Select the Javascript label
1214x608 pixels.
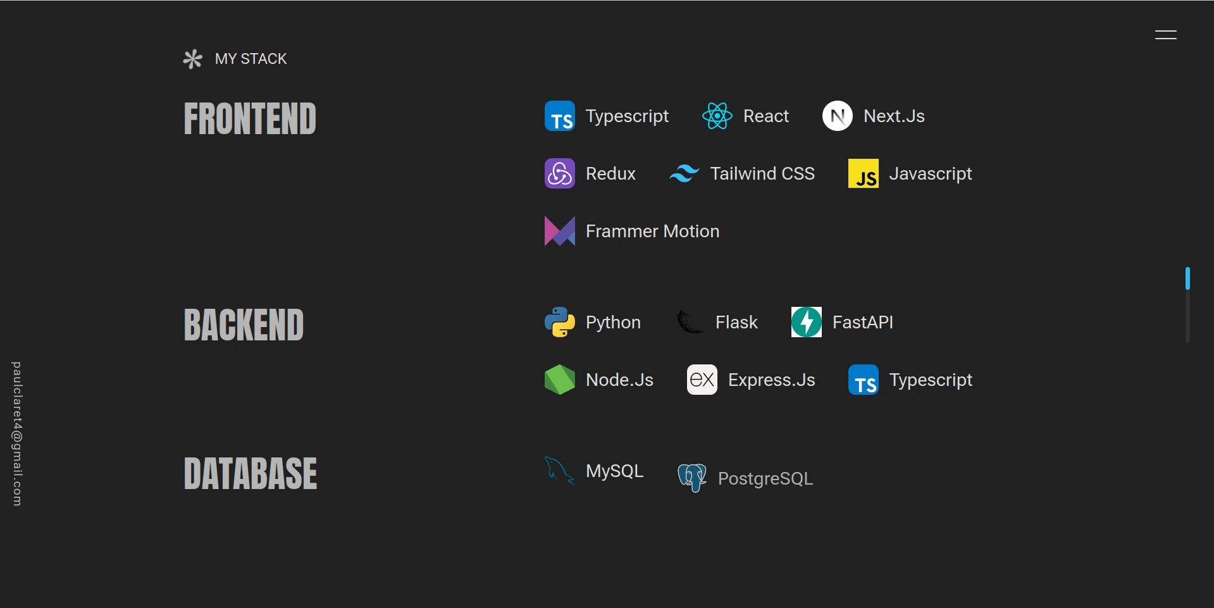click(x=931, y=174)
